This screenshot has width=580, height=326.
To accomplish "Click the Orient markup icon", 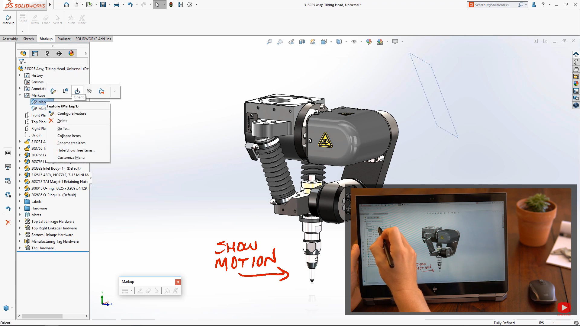I will point(77,91).
